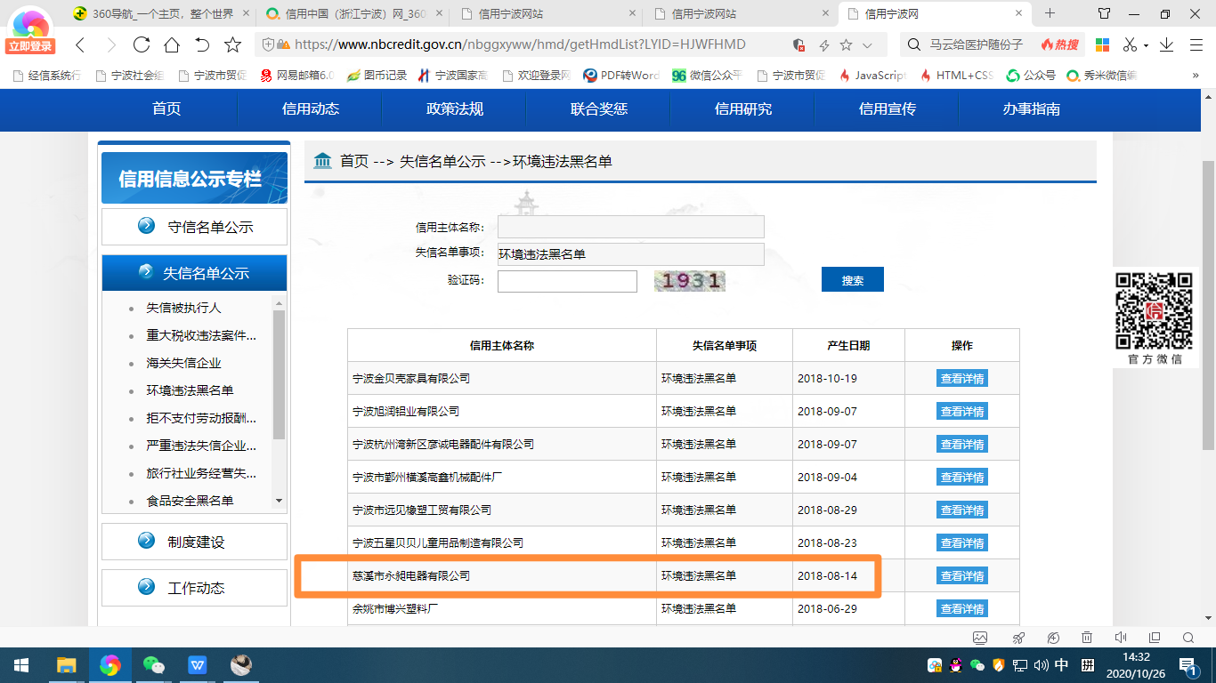Click the picture icon in the bottom status bar
1216x683 pixels.
click(x=980, y=638)
